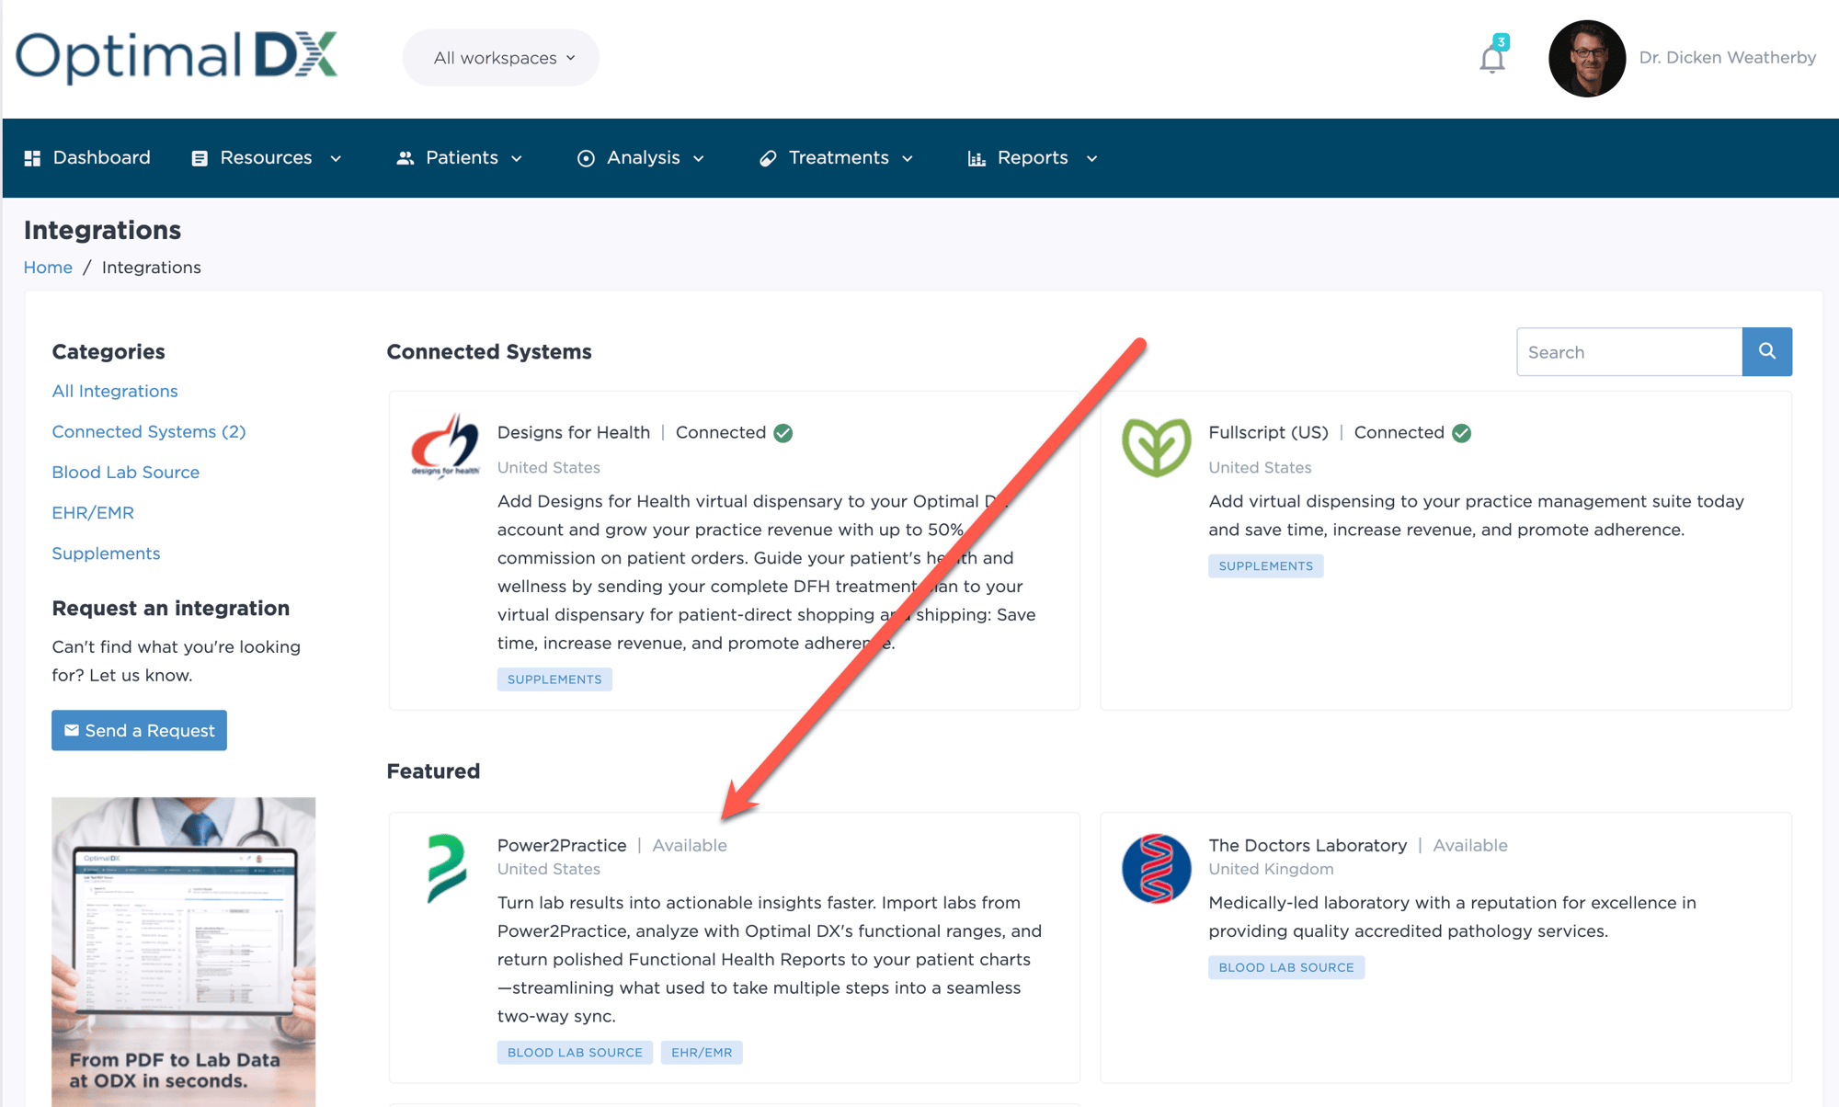Click the Power2Practice green logo
This screenshot has width=1839, height=1107.
point(447,868)
